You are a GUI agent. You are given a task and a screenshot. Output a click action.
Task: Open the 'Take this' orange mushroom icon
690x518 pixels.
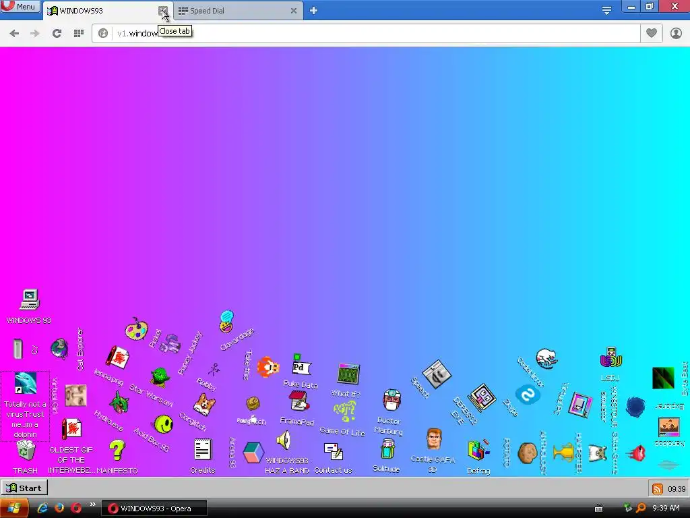(268, 367)
